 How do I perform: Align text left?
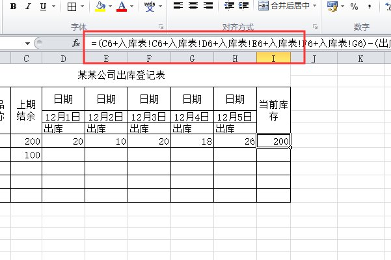(178, 5)
